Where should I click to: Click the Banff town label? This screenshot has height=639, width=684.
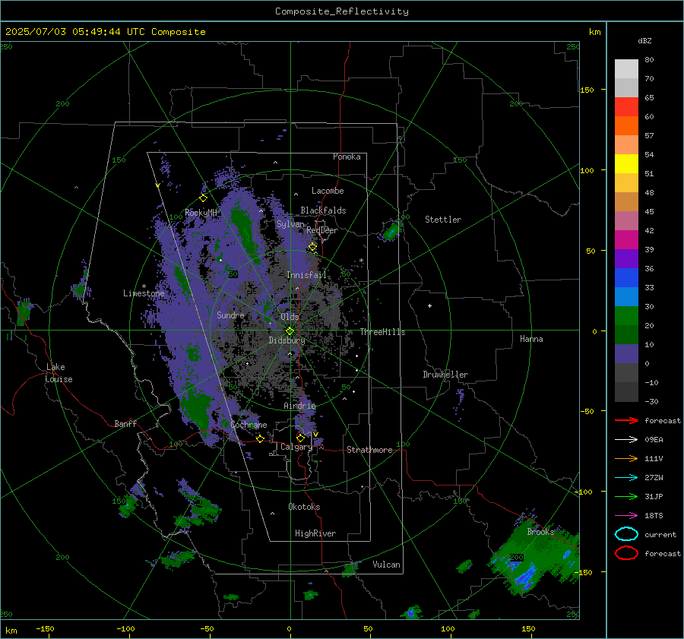pyautogui.click(x=125, y=423)
